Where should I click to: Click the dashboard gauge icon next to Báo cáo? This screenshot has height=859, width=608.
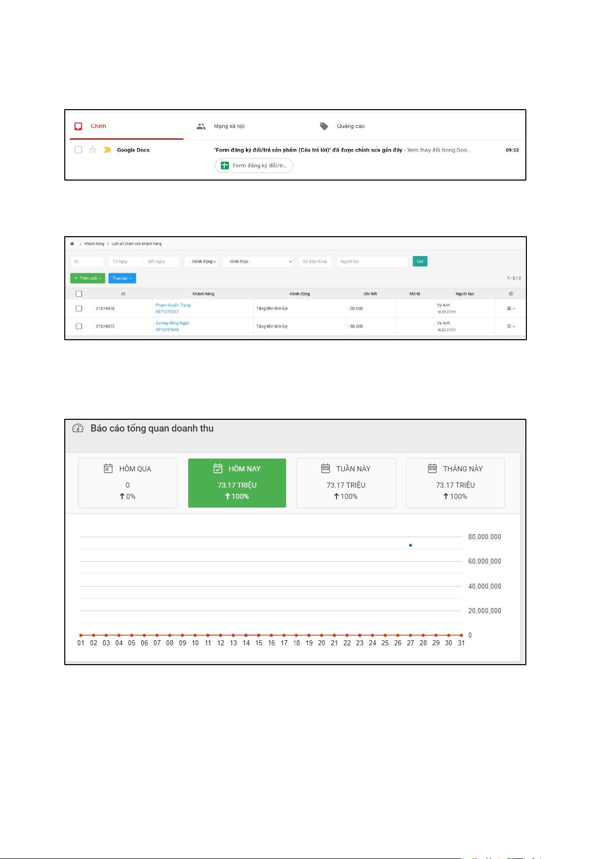[x=78, y=428]
